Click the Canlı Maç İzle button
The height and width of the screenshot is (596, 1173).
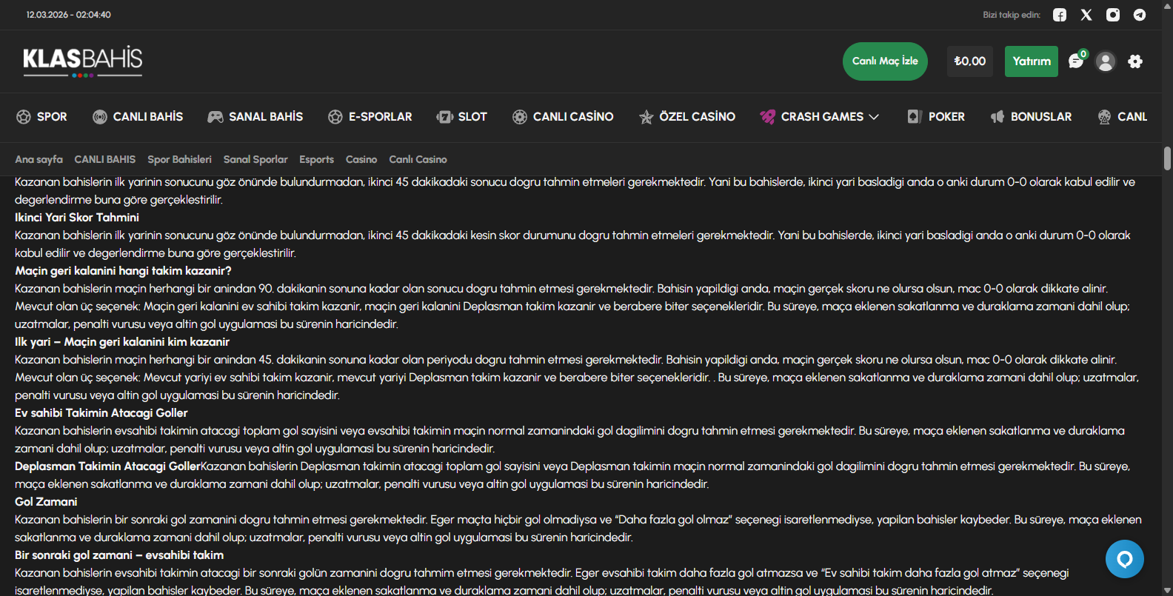[885, 61]
